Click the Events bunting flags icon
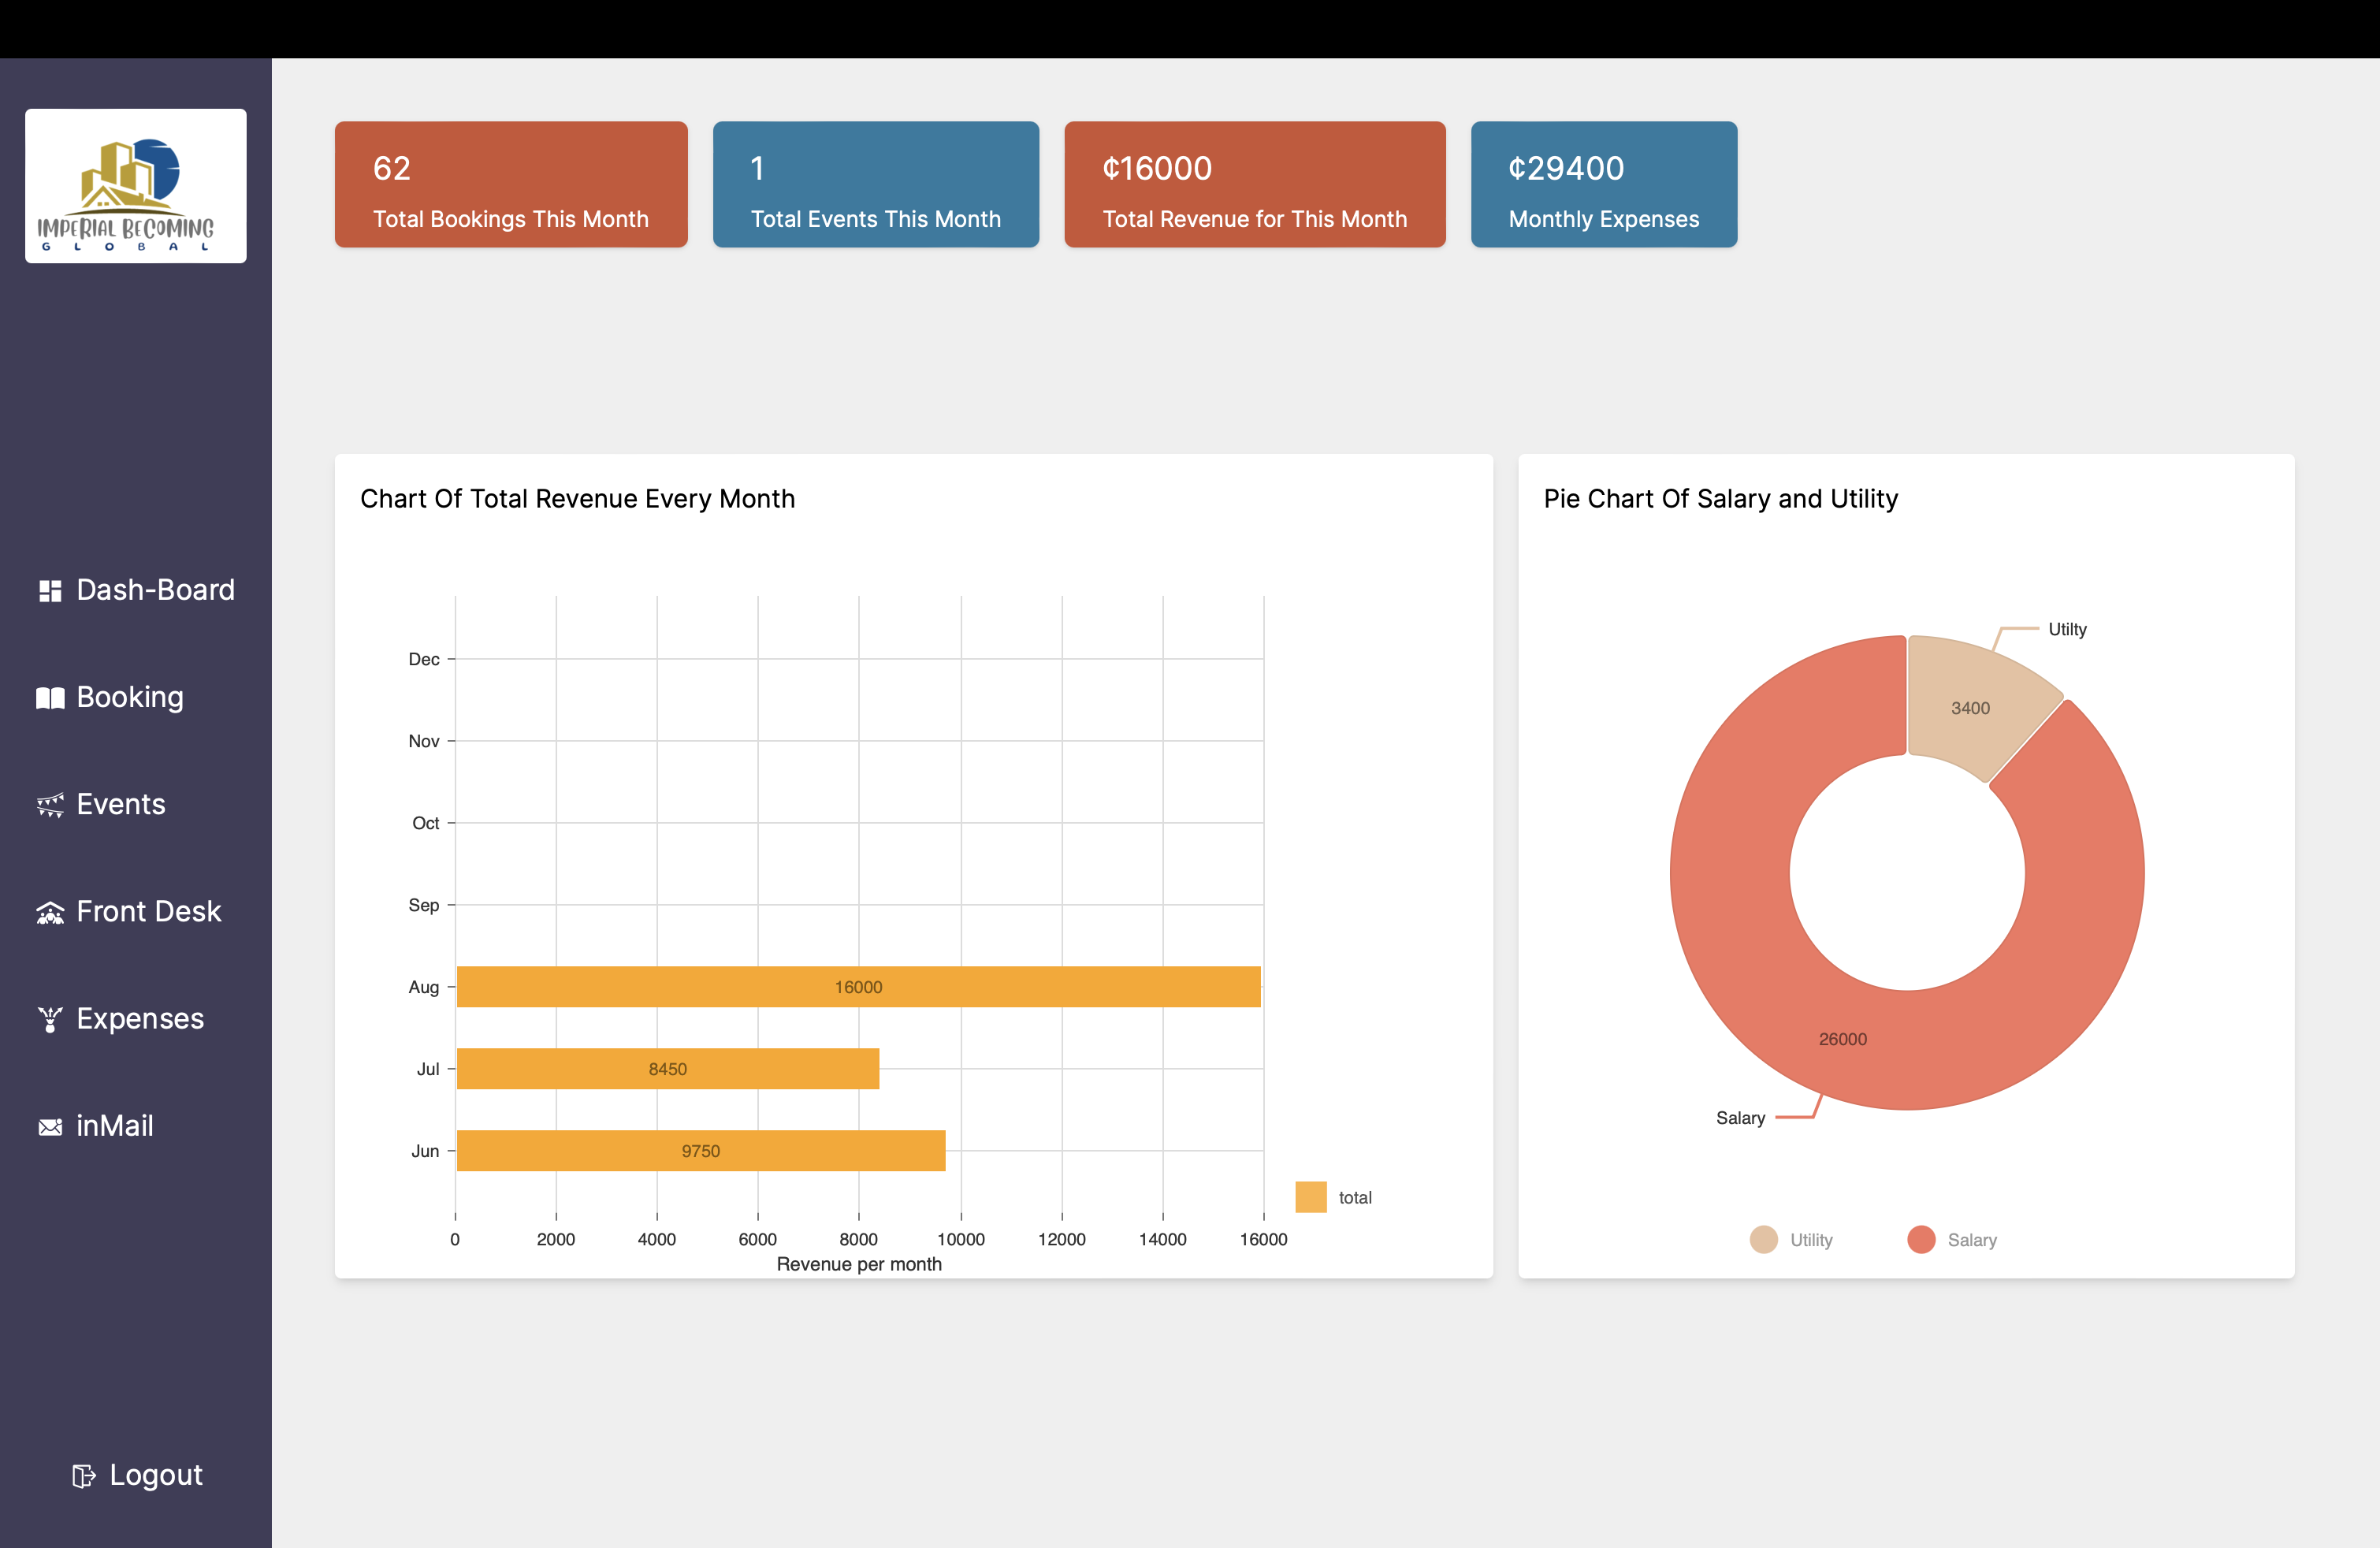This screenshot has width=2380, height=1548. (x=50, y=805)
